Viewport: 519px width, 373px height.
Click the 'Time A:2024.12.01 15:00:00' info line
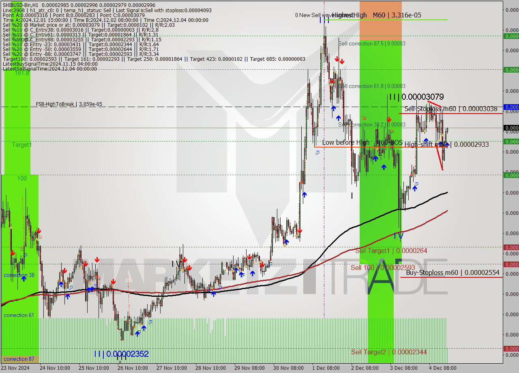[105, 20]
